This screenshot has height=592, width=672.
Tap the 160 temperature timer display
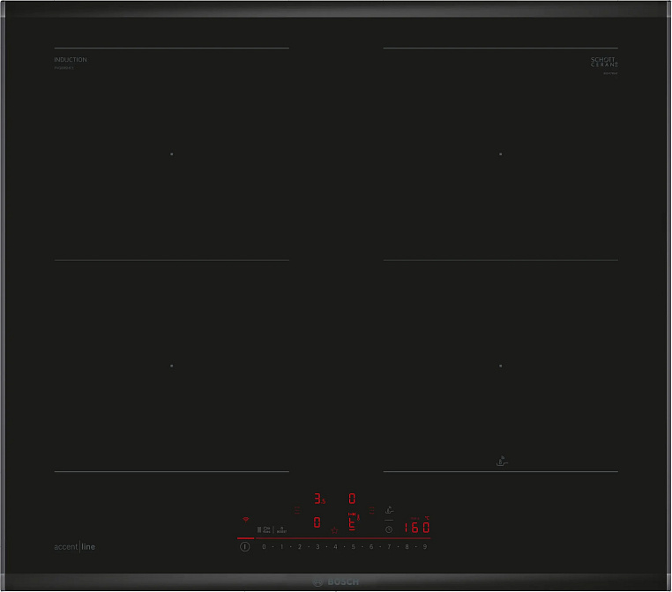[x=416, y=529]
